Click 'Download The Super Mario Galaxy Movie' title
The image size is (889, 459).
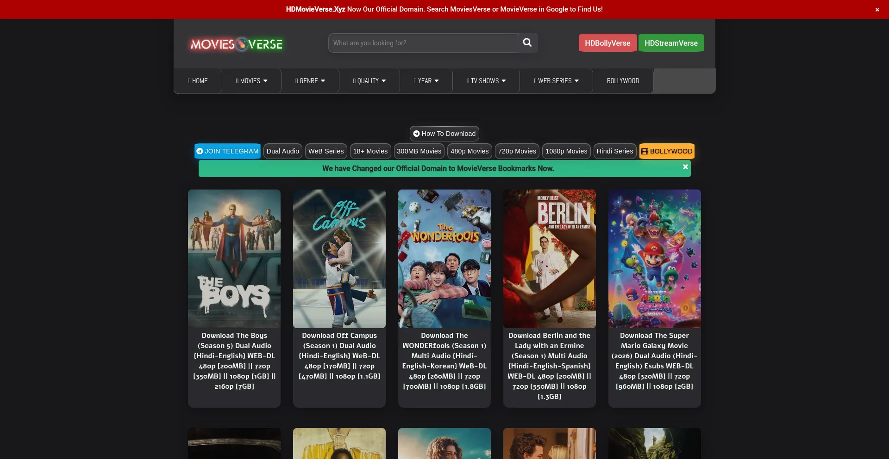coord(655,361)
